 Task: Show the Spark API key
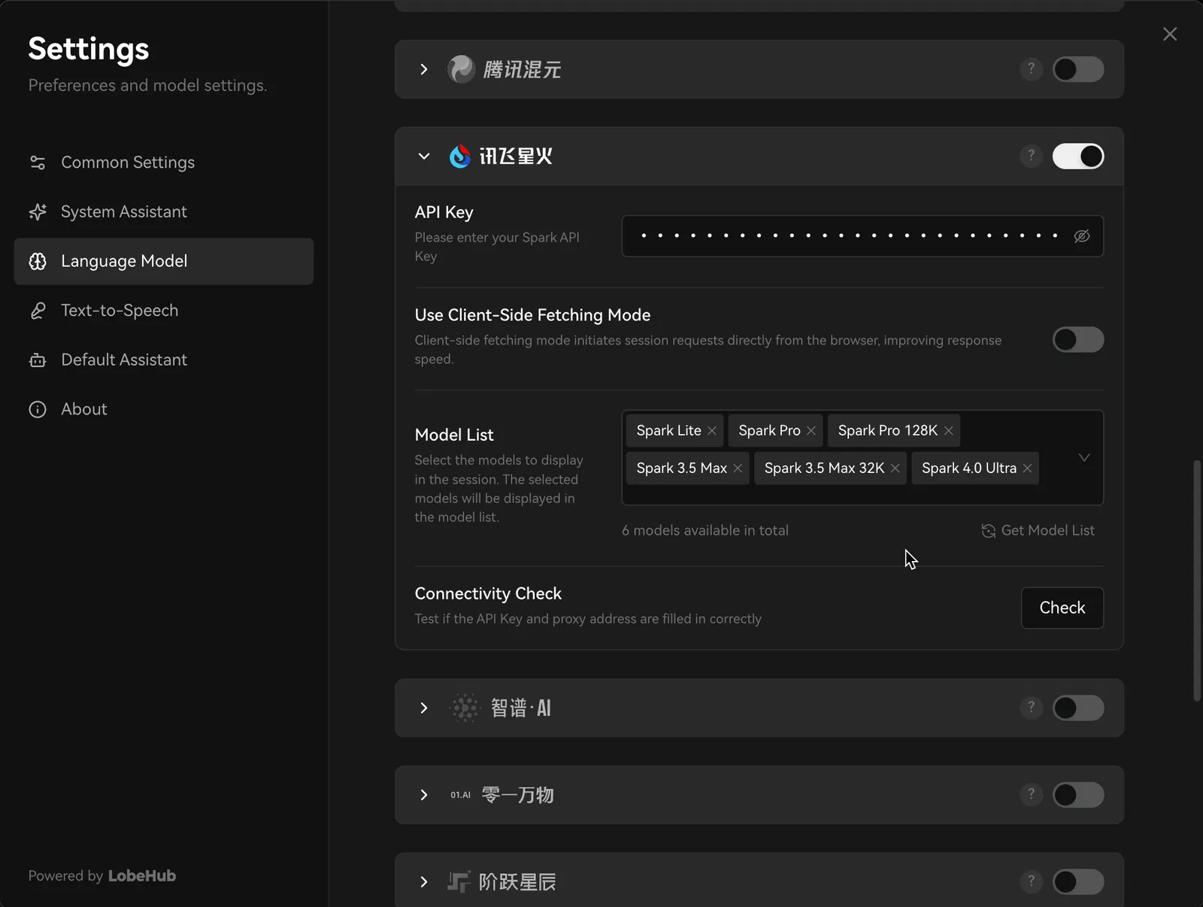1082,236
